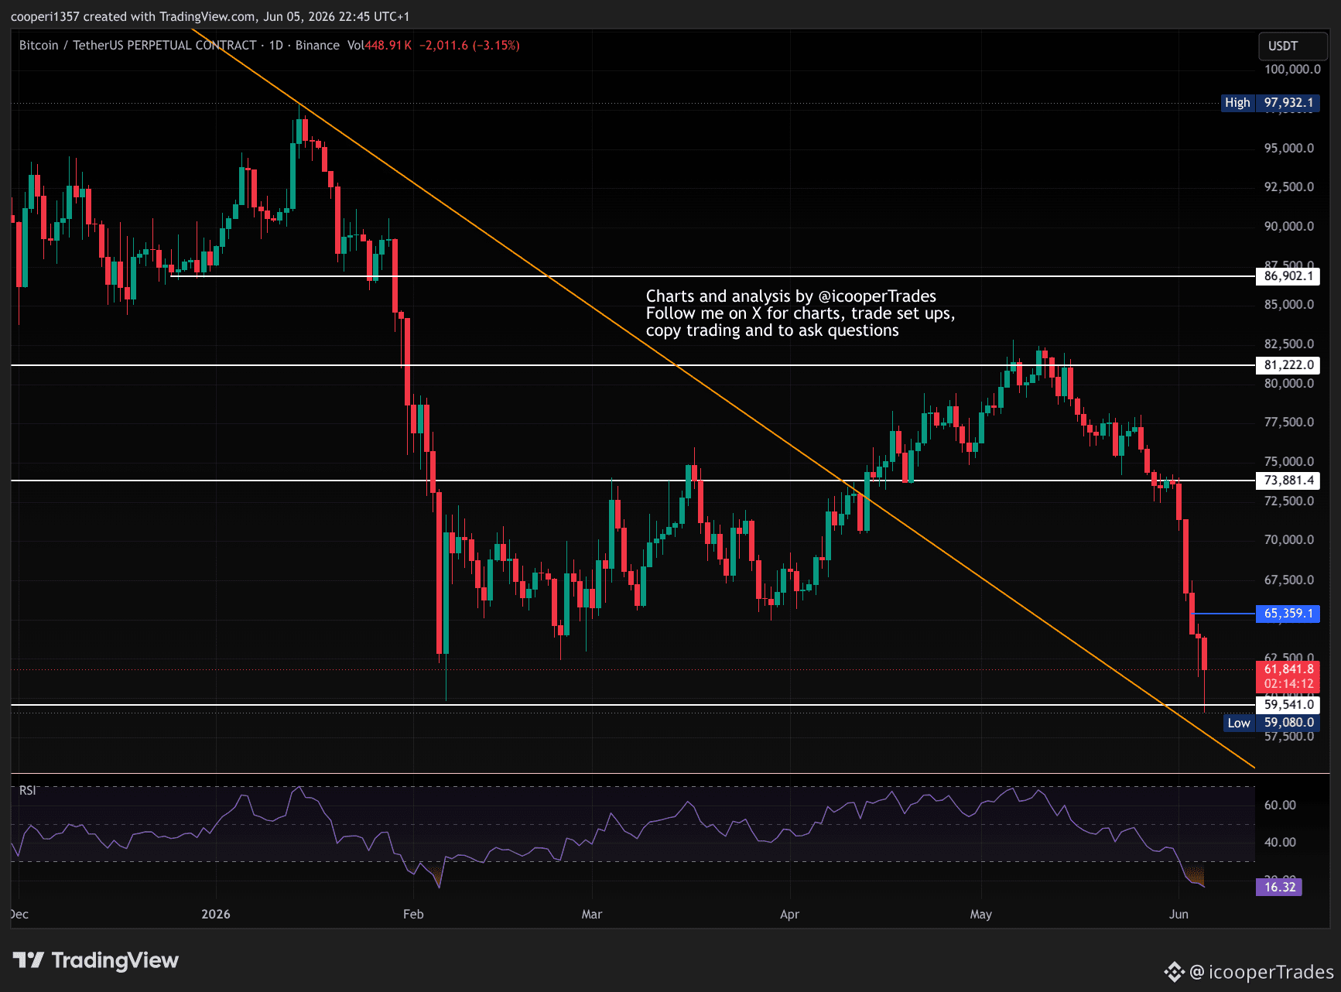Image resolution: width=1341 pixels, height=992 pixels.
Task: Click the Low 59,080.0 price label
Action: pyautogui.click(x=1271, y=723)
